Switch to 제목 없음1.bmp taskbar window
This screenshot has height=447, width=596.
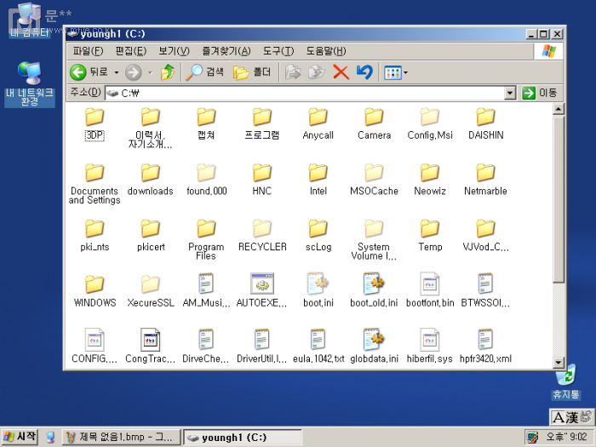pos(121,437)
